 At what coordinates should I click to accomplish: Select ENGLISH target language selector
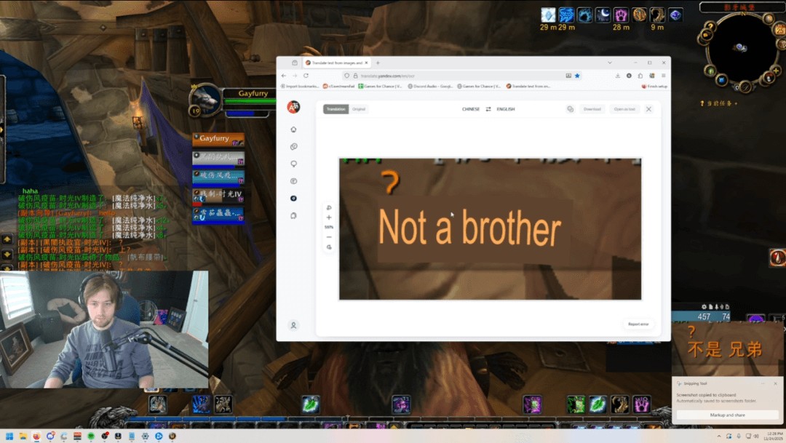[506, 109]
